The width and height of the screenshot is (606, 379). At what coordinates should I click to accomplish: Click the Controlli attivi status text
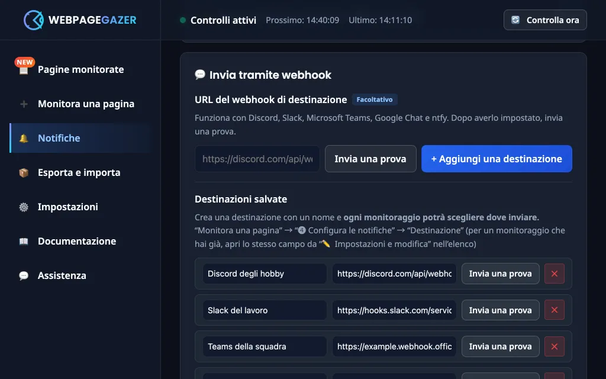coord(223,20)
